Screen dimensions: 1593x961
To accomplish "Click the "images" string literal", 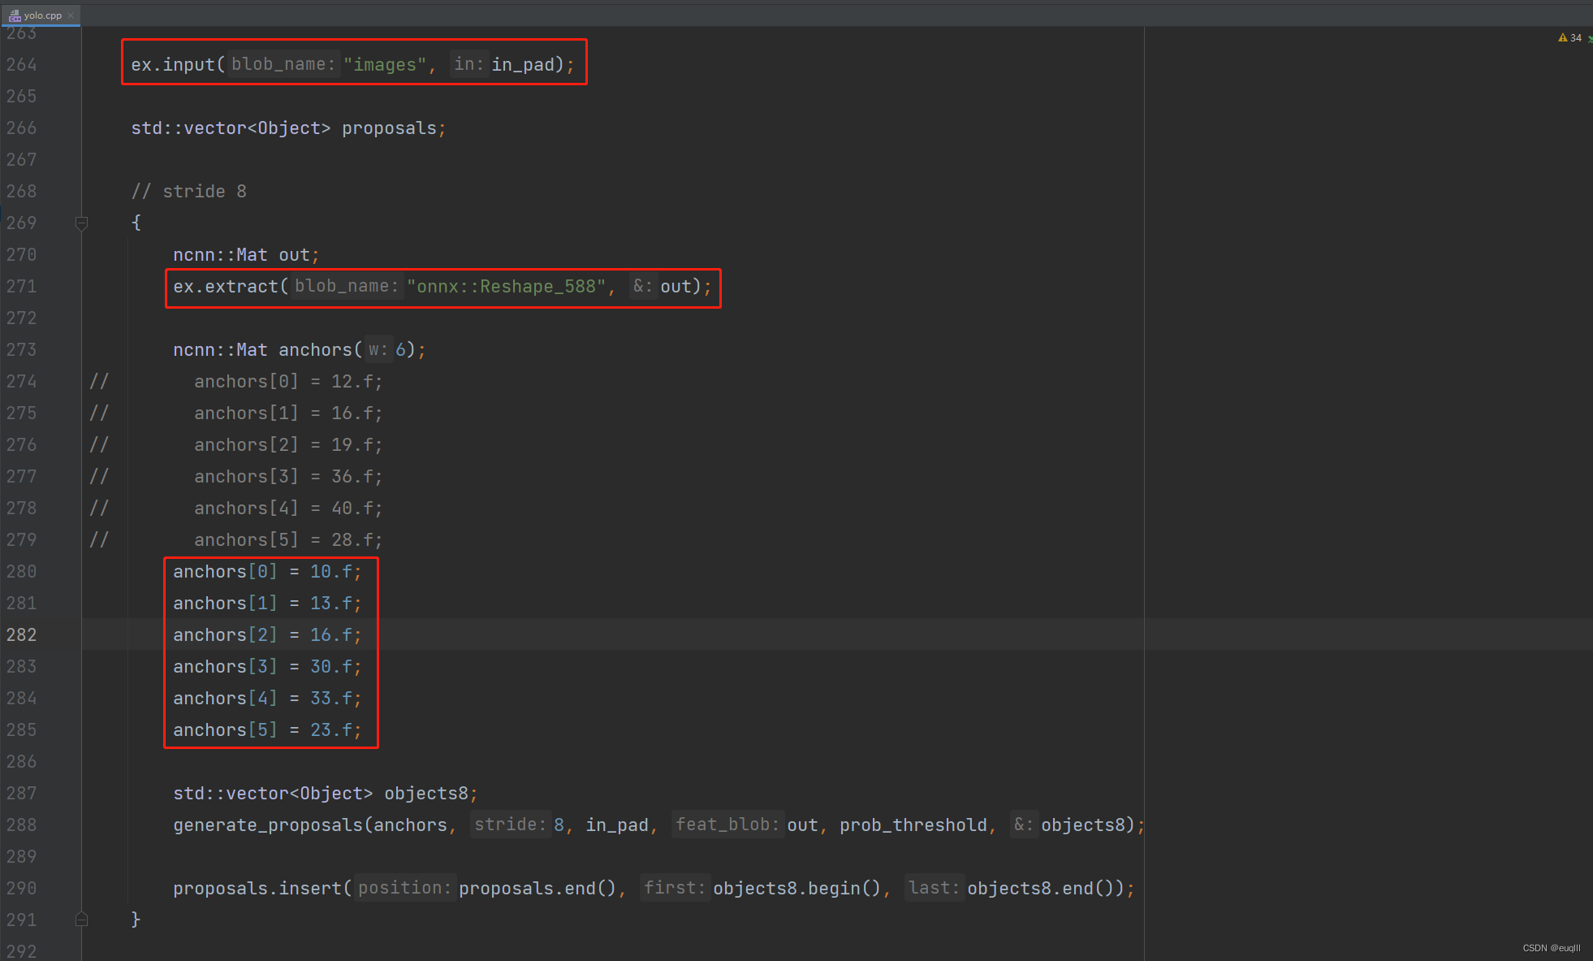I will (385, 64).
